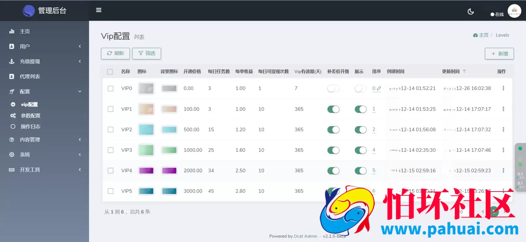Tick the VIP0 row checkbox
Screen dimensions: 526x242
pyautogui.click(x=110, y=89)
